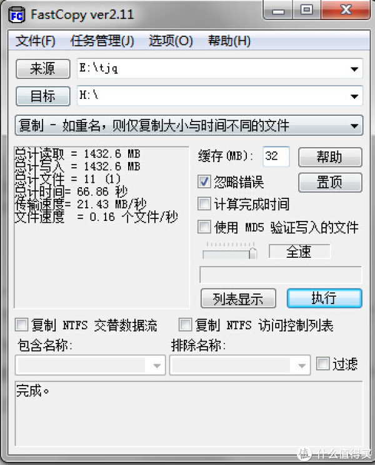Click the 执行 execute button
The height and width of the screenshot is (465, 375).
(324, 298)
